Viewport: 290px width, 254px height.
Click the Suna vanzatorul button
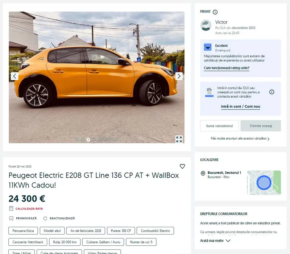[x=219, y=126]
